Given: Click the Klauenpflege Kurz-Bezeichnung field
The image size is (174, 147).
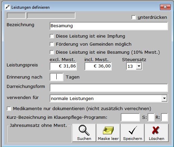Looking at the screenshot, I should click(130, 117).
